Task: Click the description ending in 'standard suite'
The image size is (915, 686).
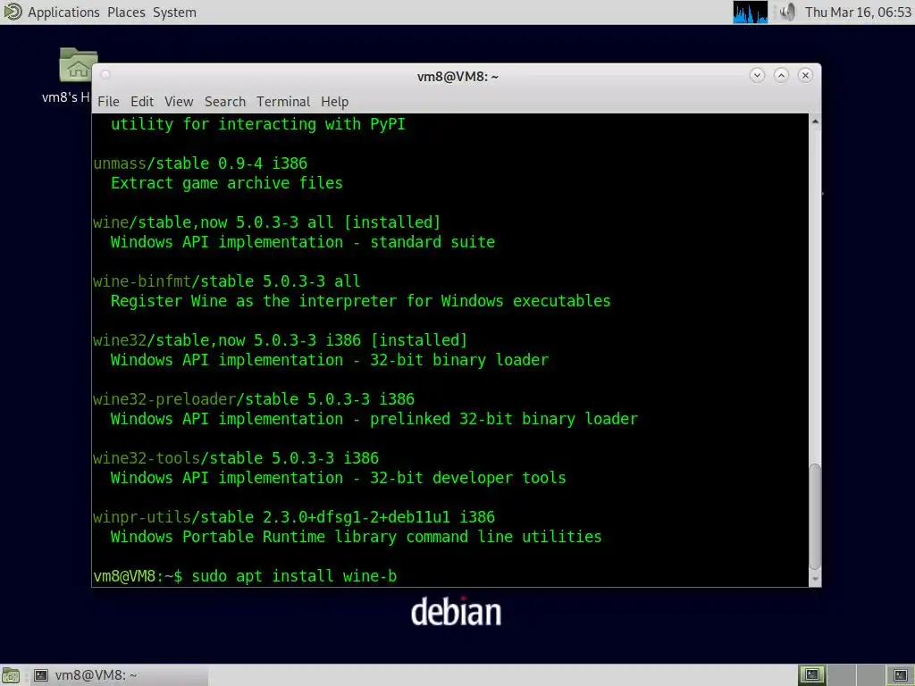Action: 303,242
